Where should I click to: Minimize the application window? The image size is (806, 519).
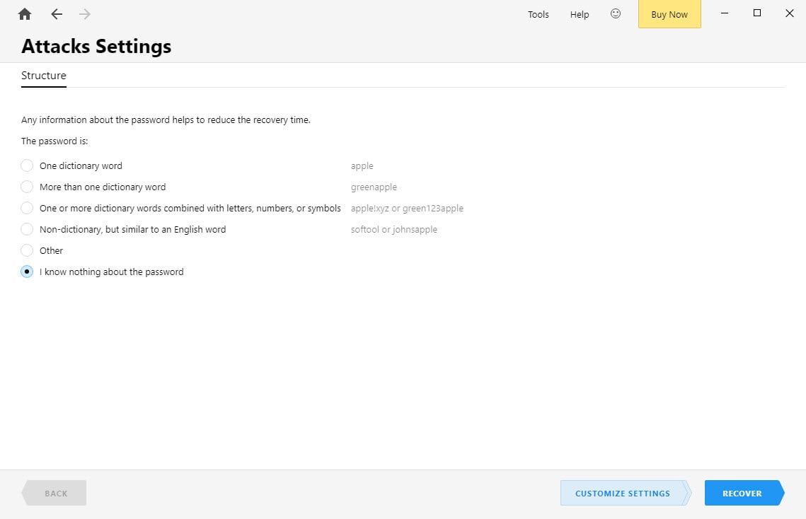(725, 13)
